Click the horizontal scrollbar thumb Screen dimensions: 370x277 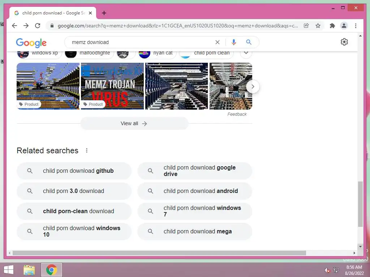159,253
